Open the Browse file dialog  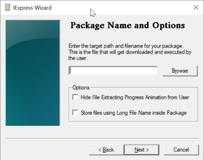coord(180,71)
